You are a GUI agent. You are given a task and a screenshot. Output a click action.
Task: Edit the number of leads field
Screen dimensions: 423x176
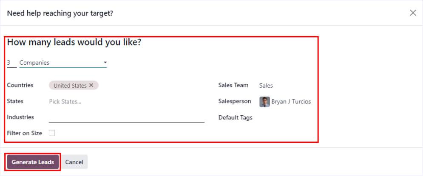point(11,63)
